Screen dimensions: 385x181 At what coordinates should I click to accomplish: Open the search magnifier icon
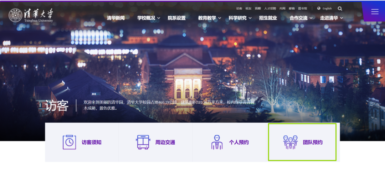pos(340,9)
